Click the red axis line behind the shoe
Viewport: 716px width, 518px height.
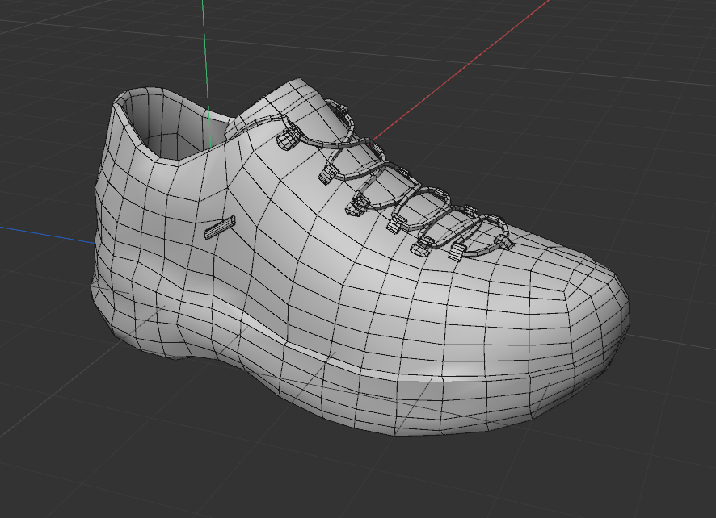click(453, 87)
